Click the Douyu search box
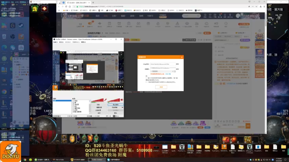 (x=191, y=16)
